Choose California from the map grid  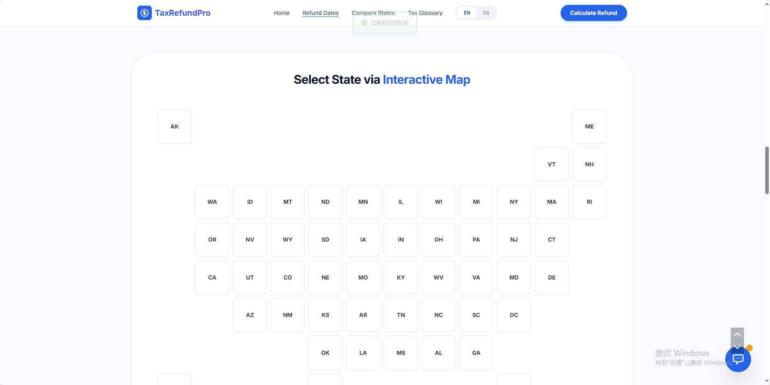click(212, 277)
